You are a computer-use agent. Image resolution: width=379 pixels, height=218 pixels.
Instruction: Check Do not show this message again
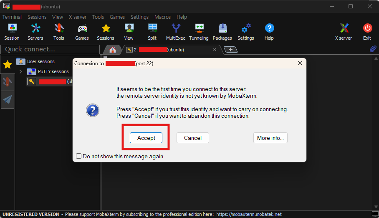click(78, 156)
